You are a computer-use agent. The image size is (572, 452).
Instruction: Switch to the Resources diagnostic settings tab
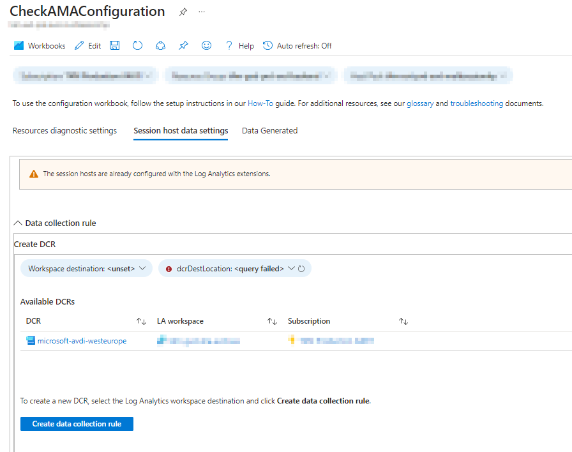pyautogui.click(x=64, y=130)
